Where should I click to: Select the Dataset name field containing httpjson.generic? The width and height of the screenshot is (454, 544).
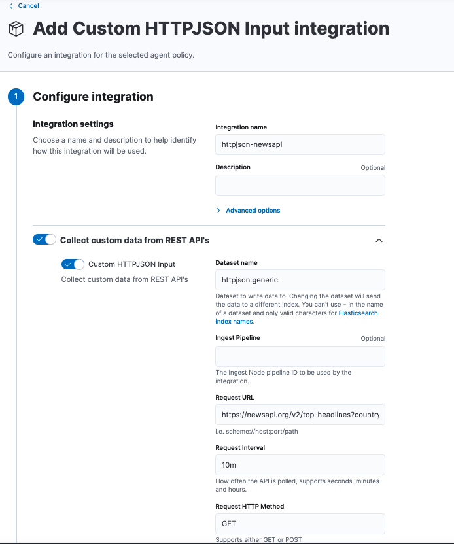[300, 279]
